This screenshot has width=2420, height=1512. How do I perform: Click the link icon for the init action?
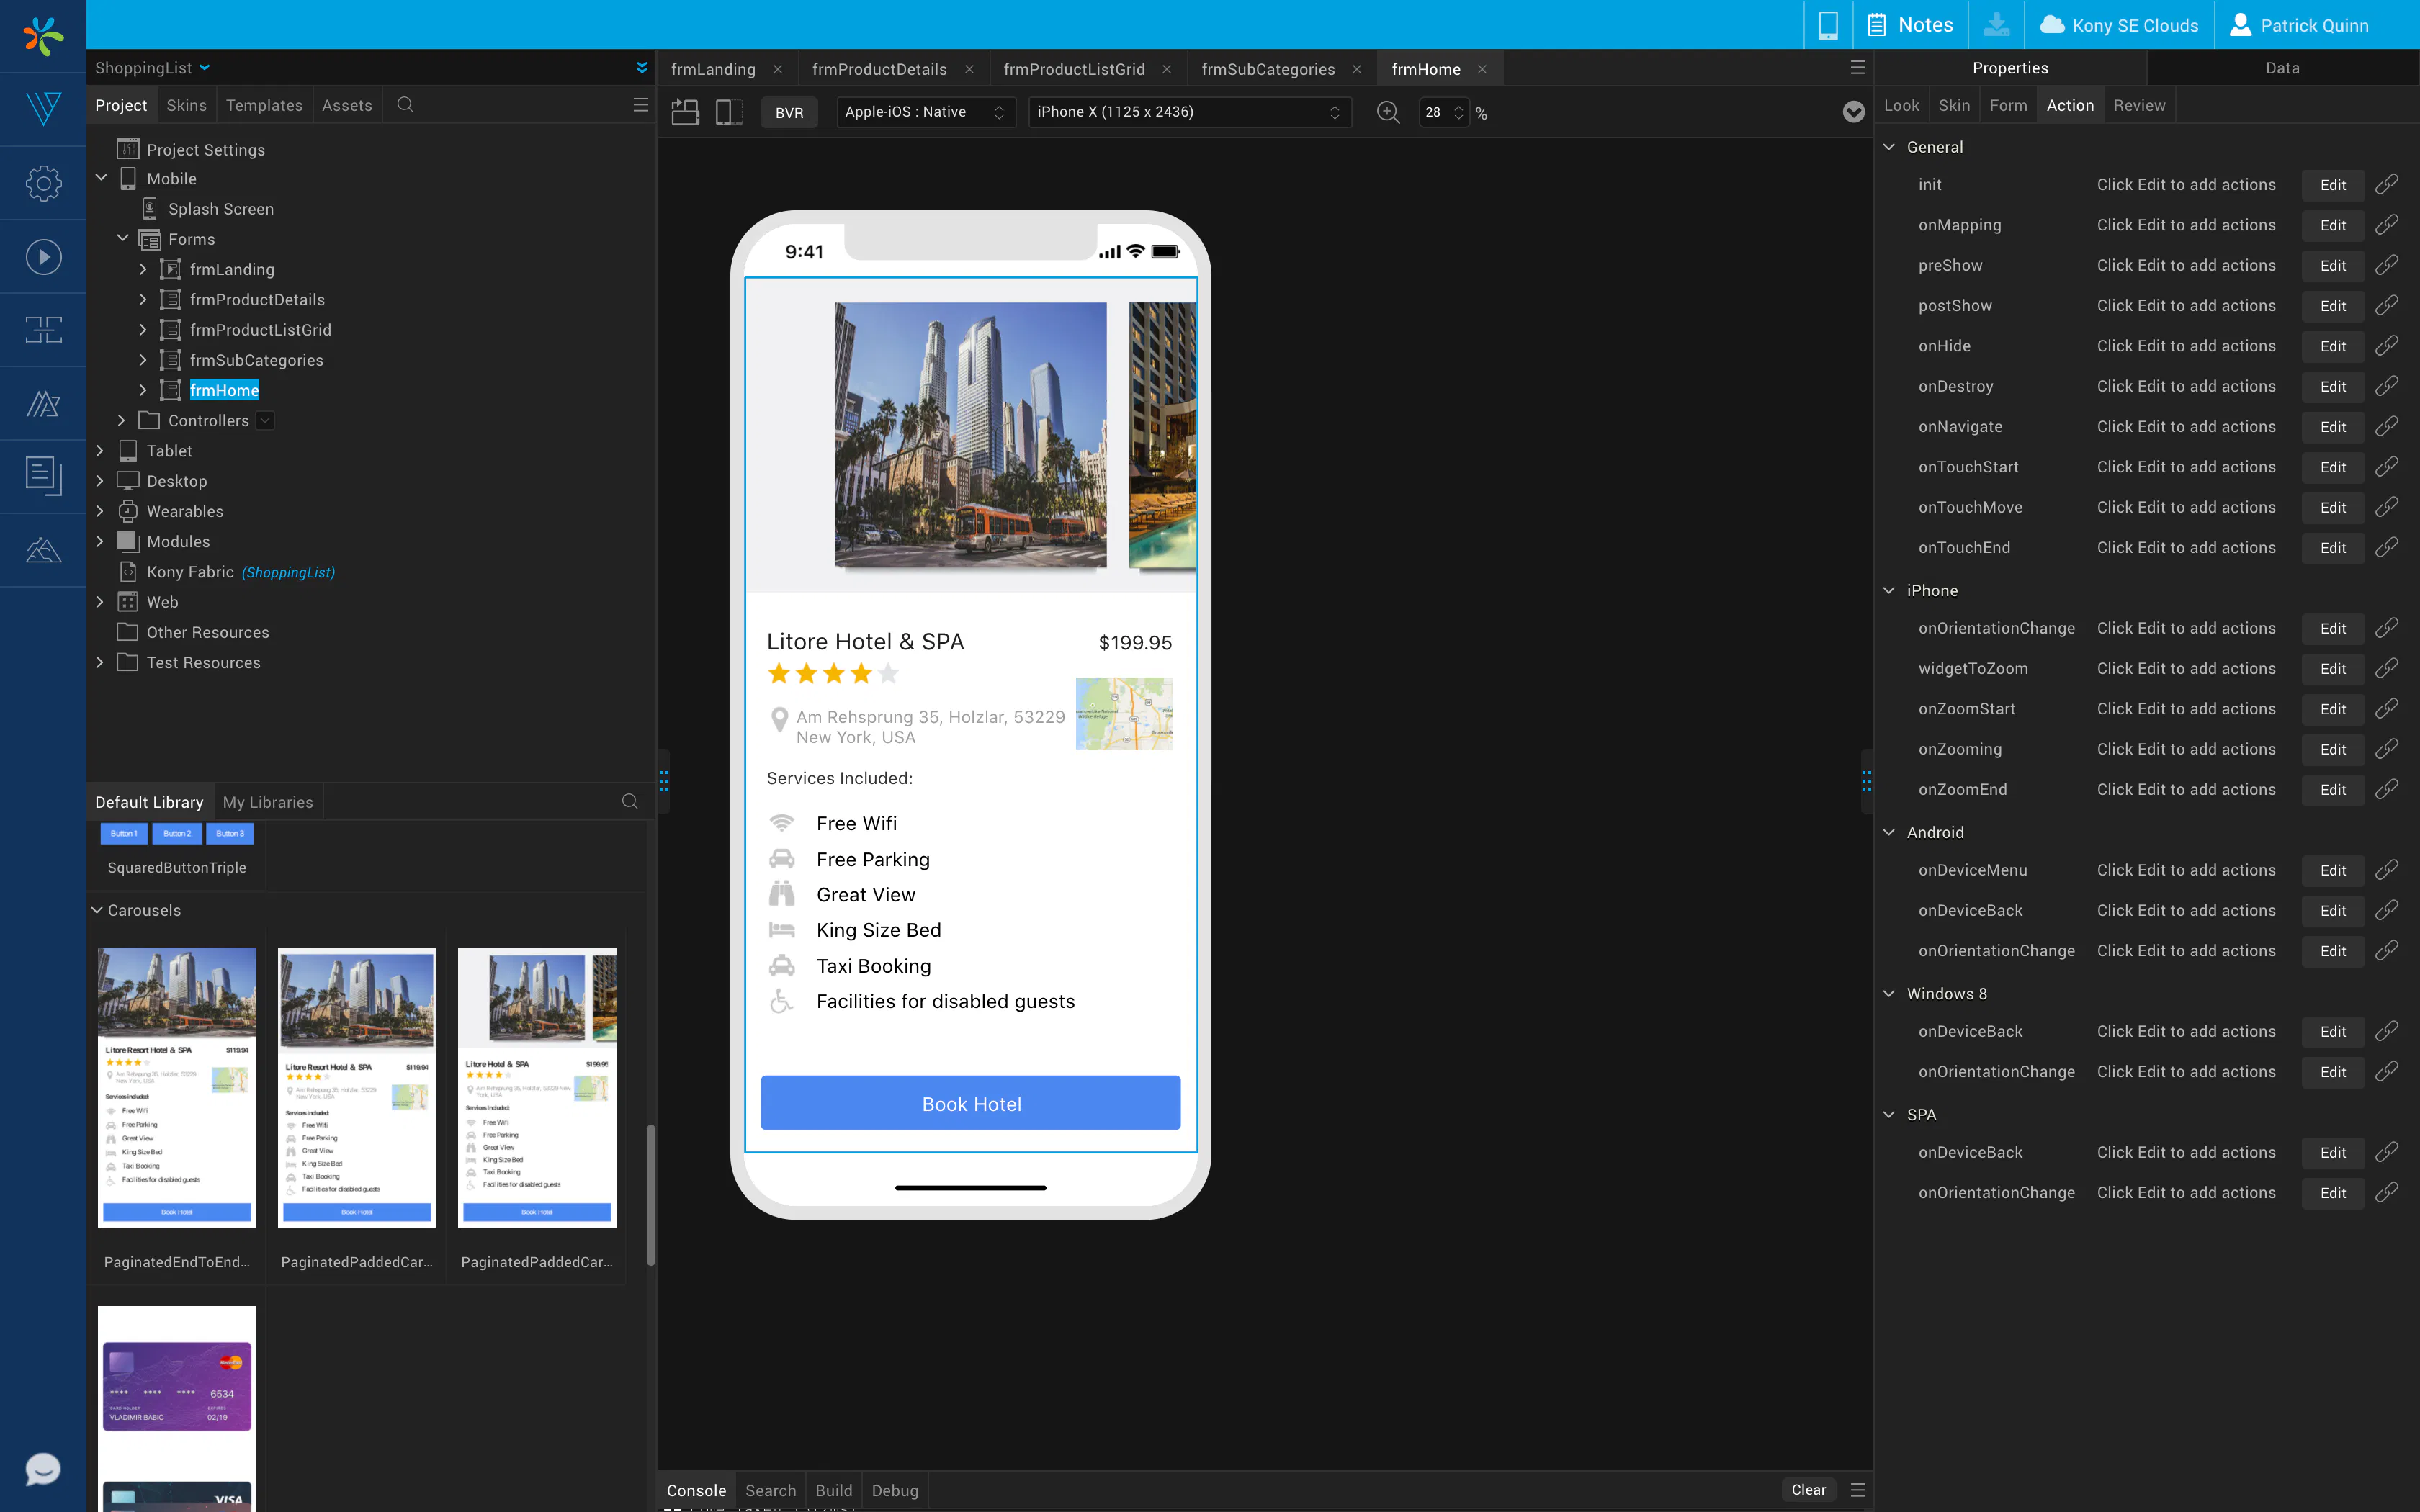pyautogui.click(x=2387, y=185)
